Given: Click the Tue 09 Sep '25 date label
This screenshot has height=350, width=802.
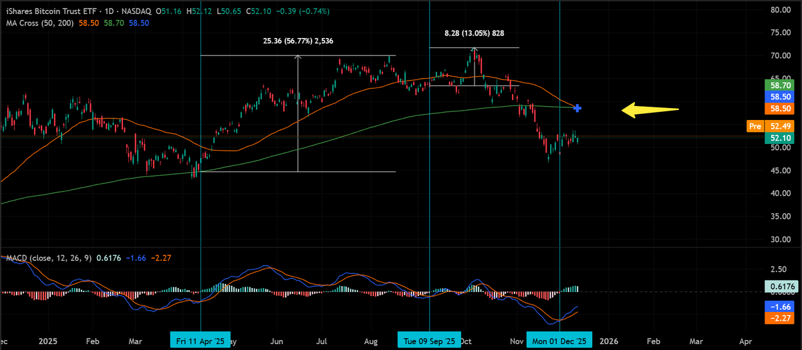Looking at the screenshot, I should coord(430,341).
